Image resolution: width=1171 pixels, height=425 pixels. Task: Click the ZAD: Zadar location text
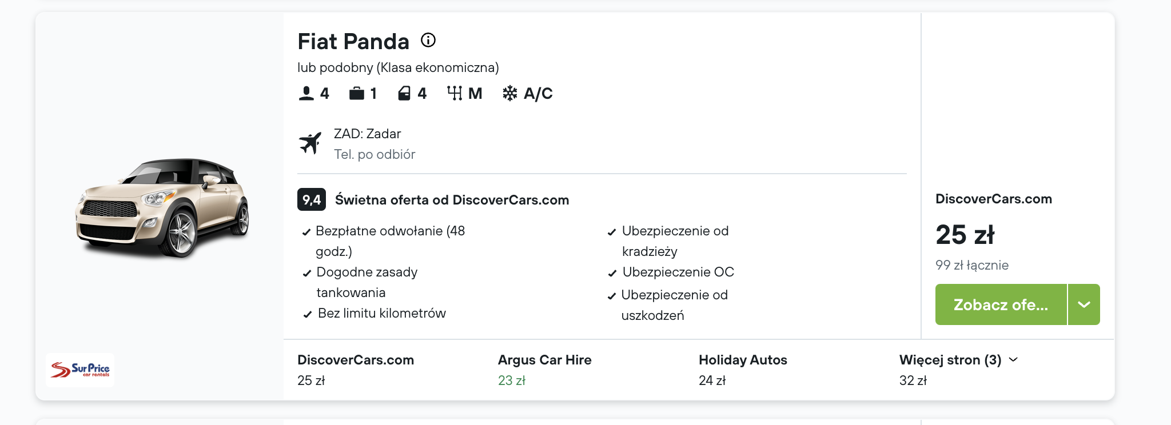tap(367, 134)
